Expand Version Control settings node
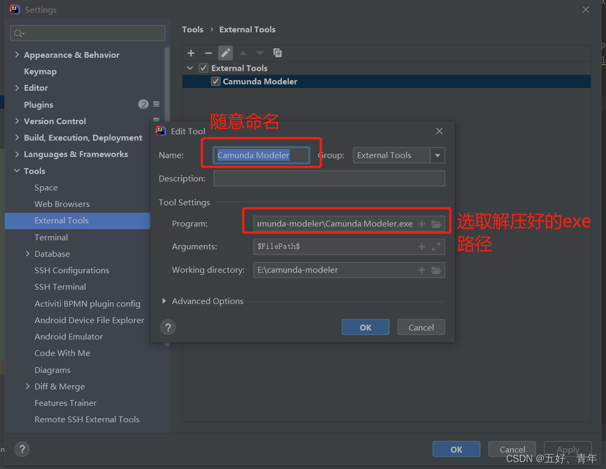 [17, 121]
